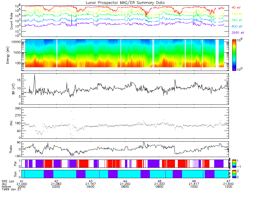Click the blue '600 eV' legend label
Viewport: 254px width, 197px height.
237,26
